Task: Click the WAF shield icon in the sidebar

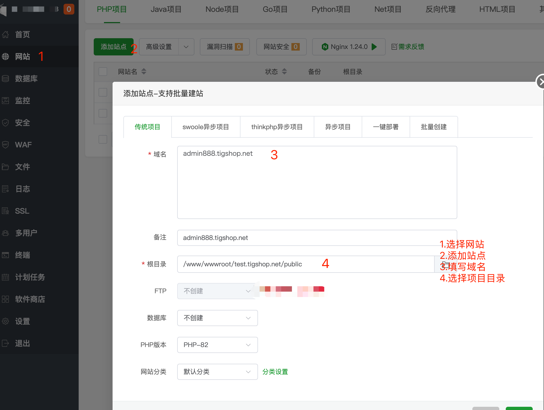Action: pos(5,145)
